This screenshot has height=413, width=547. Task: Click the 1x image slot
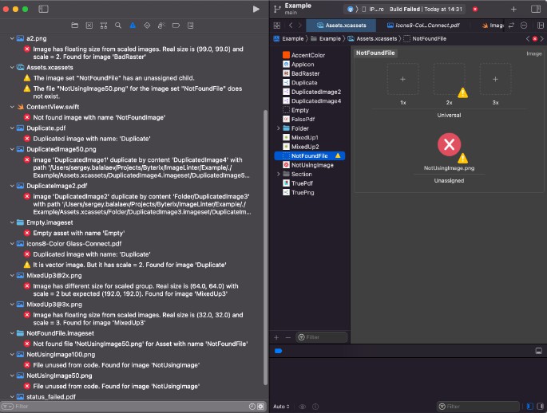pyautogui.click(x=402, y=80)
